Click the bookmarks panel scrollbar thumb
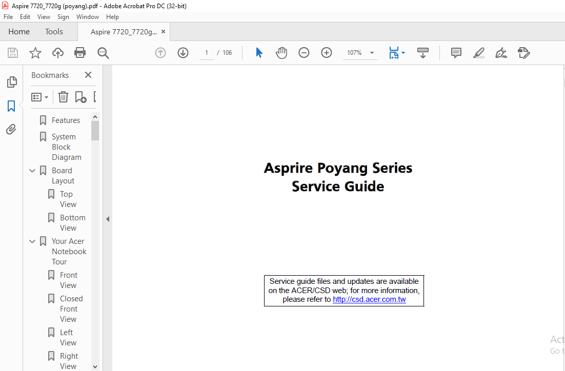The image size is (565, 371). [x=95, y=131]
